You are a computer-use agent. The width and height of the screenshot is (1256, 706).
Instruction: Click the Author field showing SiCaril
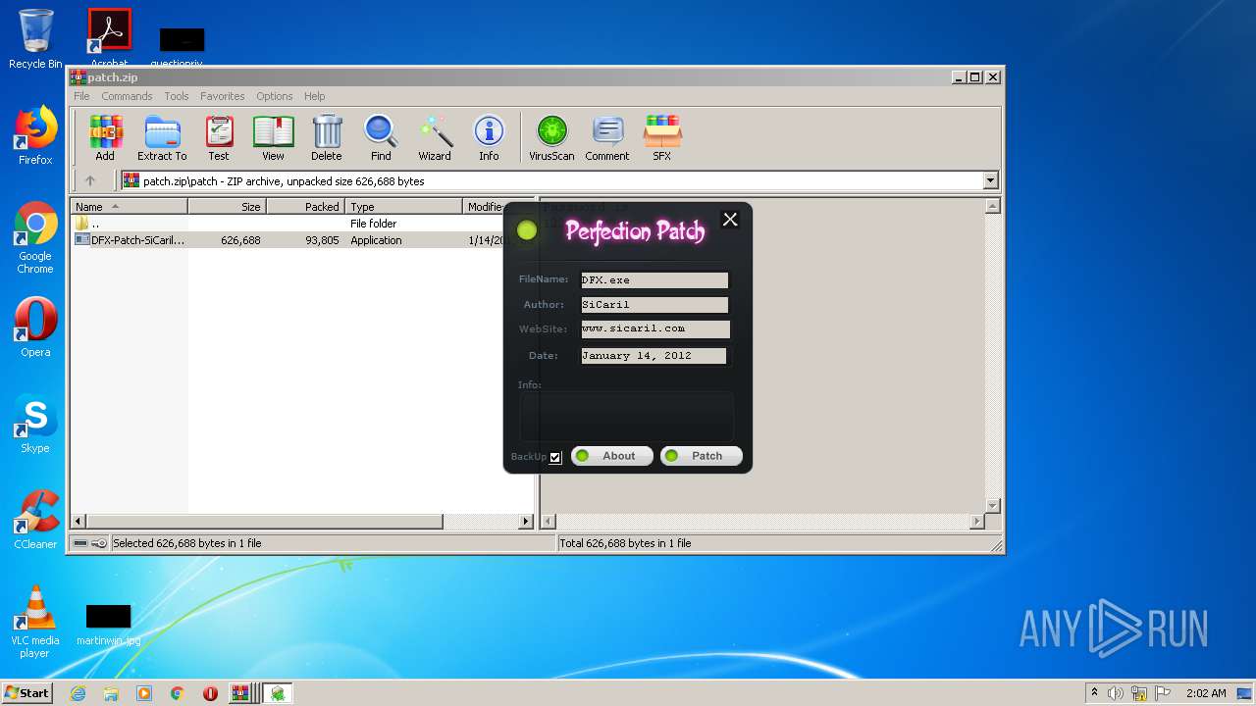(x=654, y=305)
